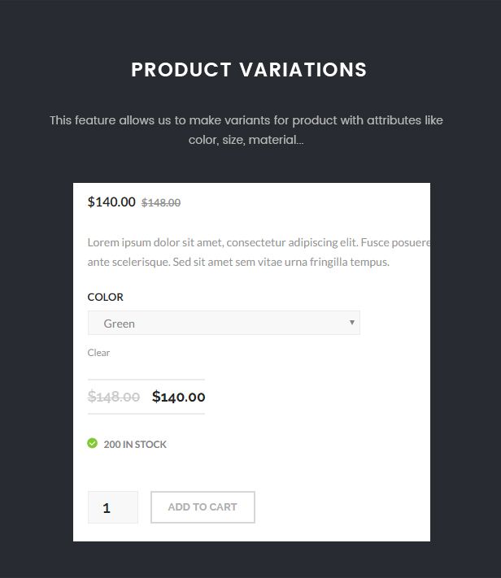Click the Product Variations heading
Screen dimensions: 501x578
tap(249, 70)
